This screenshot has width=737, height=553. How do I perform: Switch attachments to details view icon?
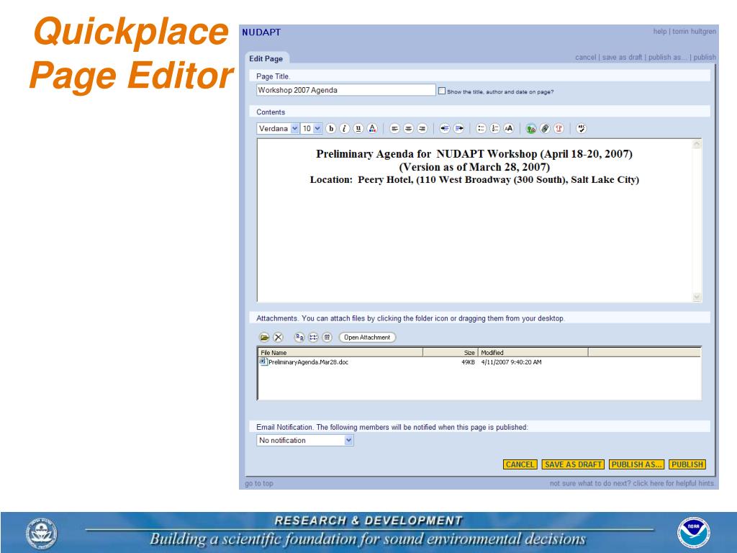(327, 337)
